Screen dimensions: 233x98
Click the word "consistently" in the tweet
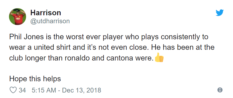pos(180,37)
